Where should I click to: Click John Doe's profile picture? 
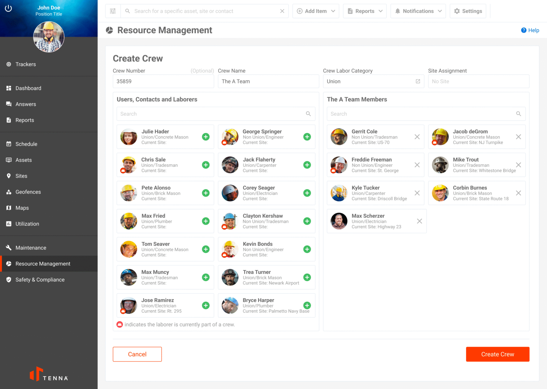click(49, 37)
